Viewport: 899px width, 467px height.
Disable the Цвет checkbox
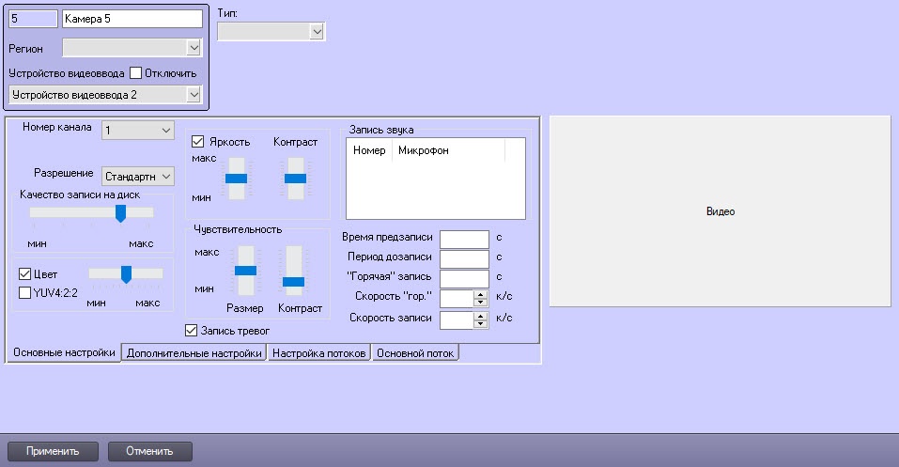pyautogui.click(x=25, y=273)
